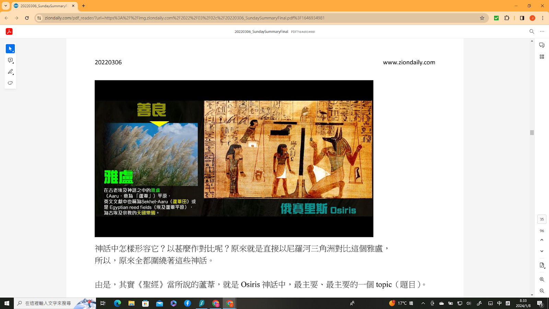This screenshot has height=309, width=549.
Task: Click the total page count 96
Action: click(542, 231)
